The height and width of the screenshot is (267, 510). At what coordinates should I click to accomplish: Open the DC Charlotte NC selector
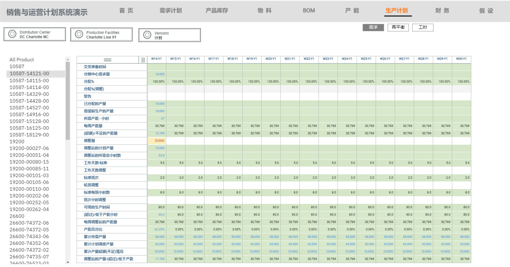[35, 34]
